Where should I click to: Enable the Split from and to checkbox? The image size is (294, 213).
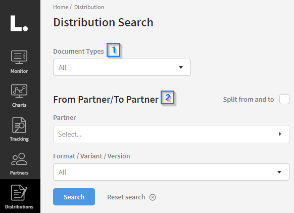pos(284,99)
